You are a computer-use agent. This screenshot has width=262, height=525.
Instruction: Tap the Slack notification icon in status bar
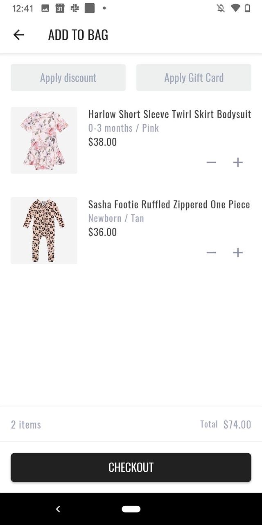[75, 8]
